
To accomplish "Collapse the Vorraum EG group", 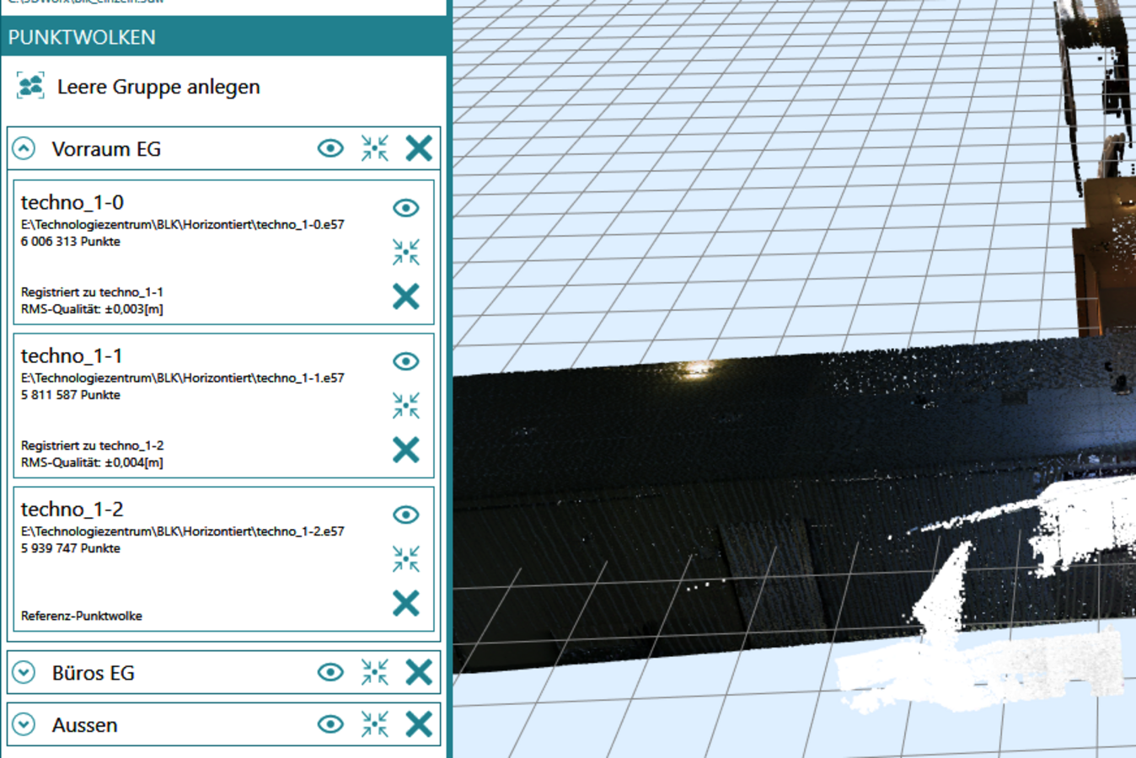I will (x=24, y=149).
